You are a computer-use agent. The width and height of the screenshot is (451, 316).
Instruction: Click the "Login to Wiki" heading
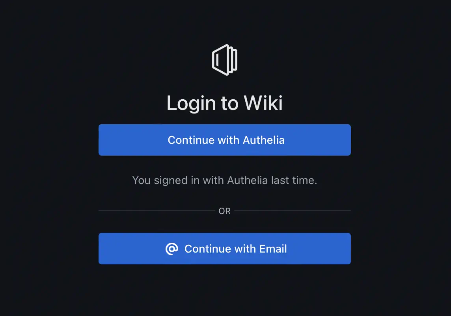click(x=225, y=103)
